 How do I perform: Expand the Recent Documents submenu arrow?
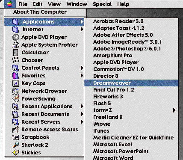[82, 114]
